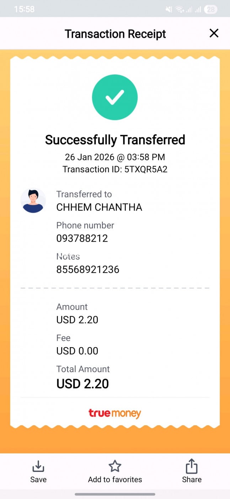
Task: Tap the notes value 85568921236
Action: coord(88,269)
